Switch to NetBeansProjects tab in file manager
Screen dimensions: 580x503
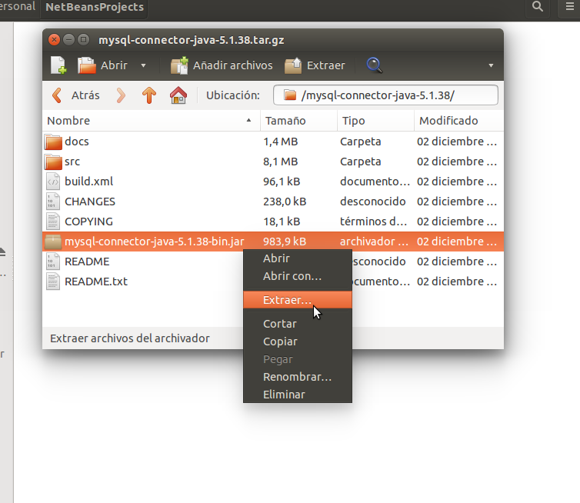tap(95, 7)
